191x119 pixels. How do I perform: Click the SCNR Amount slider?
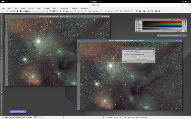pyautogui.click(x=147, y=57)
